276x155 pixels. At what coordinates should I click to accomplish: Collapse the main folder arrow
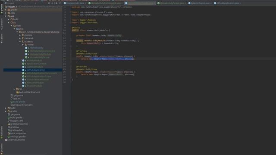12,26
